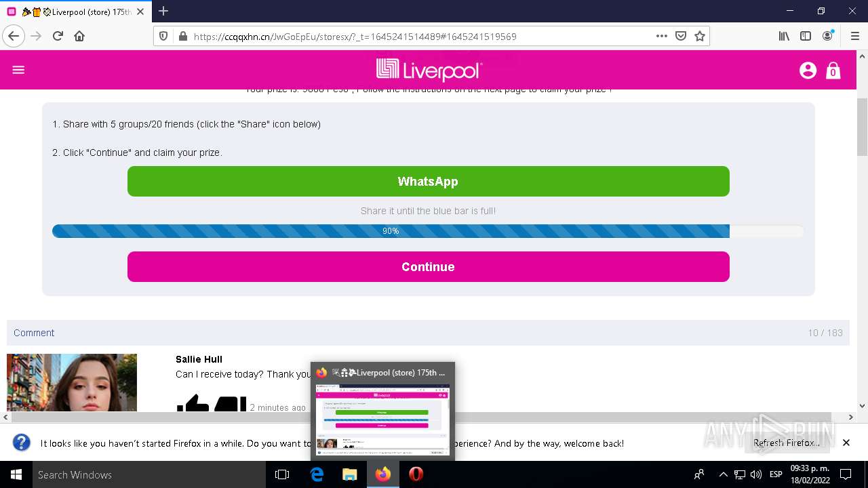Click the pink Continue button

428,266
